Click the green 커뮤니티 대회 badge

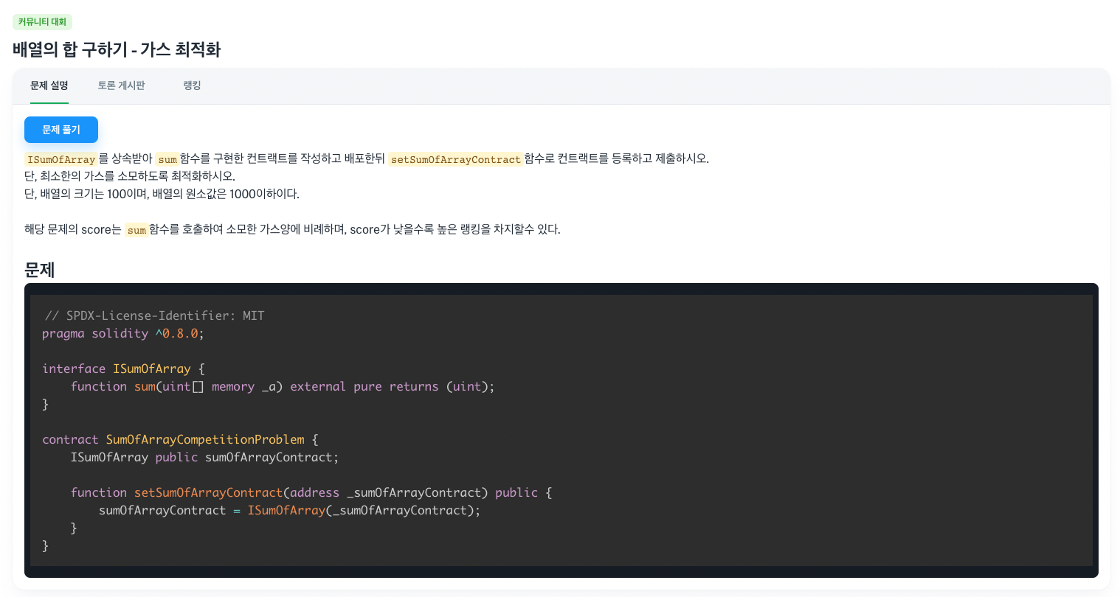(x=42, y=22)
